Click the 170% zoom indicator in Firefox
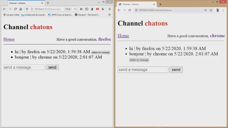The height and width of the screenshot is (128, 228). [68, 9]
